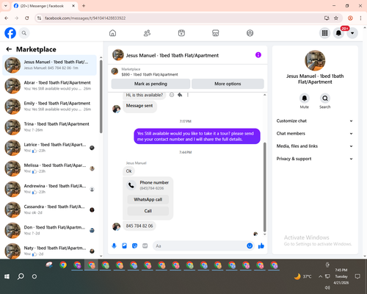Expand Chat members section
This screenshot has width=367, height=294.
pos(315,134)
